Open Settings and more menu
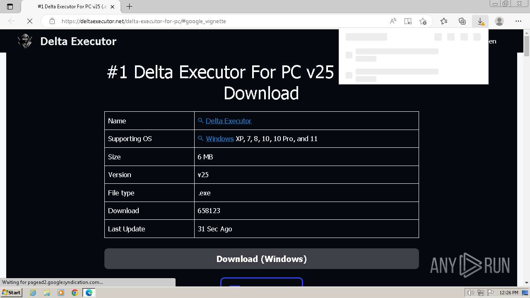530x298 pixels. coord(518,21)
